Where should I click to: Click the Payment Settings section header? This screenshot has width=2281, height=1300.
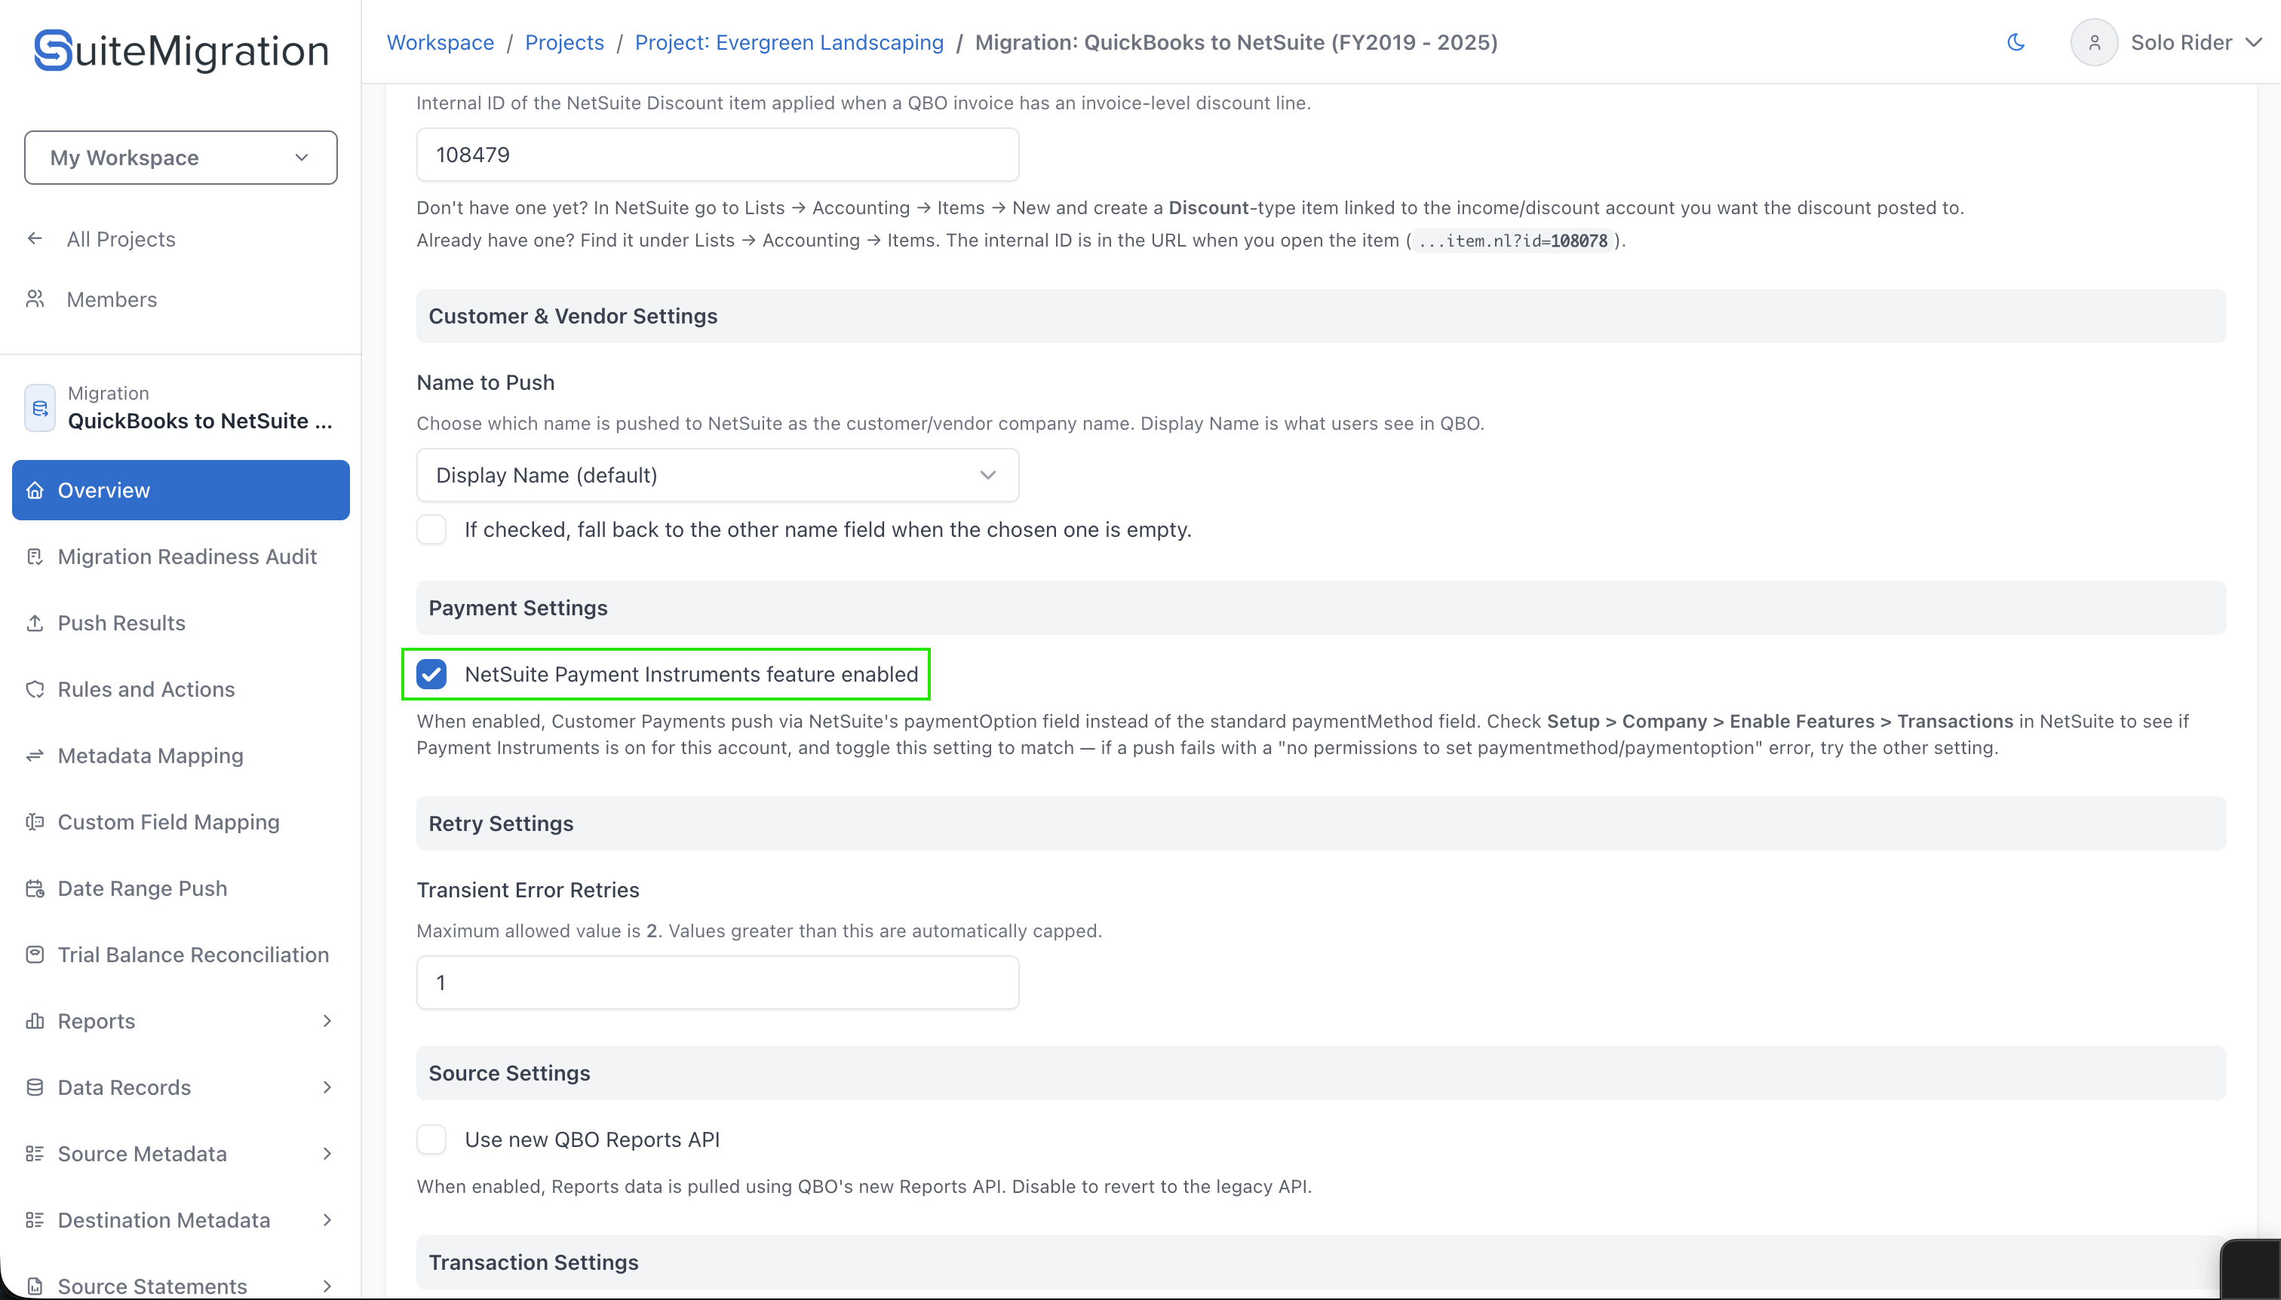(1321, 608)
